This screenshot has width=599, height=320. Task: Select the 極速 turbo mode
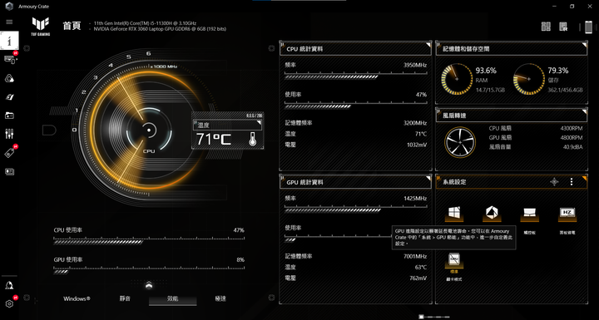click(220, 298)
